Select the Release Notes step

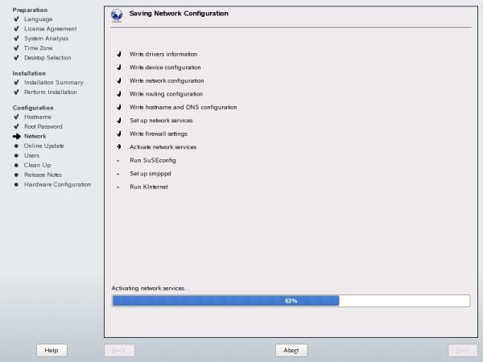[x=43, y=175]
